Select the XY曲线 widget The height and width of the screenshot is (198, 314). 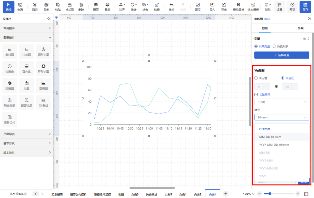coord(43,103)
